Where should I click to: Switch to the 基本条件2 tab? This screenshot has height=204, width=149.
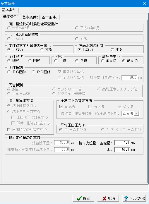tap(30, 17)
